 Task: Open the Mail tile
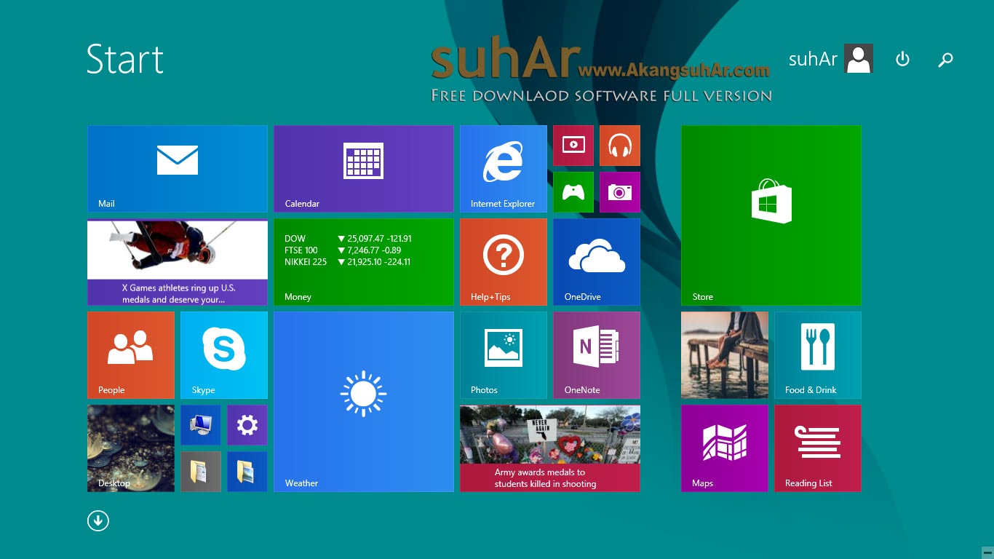click(x=178, y=169)
